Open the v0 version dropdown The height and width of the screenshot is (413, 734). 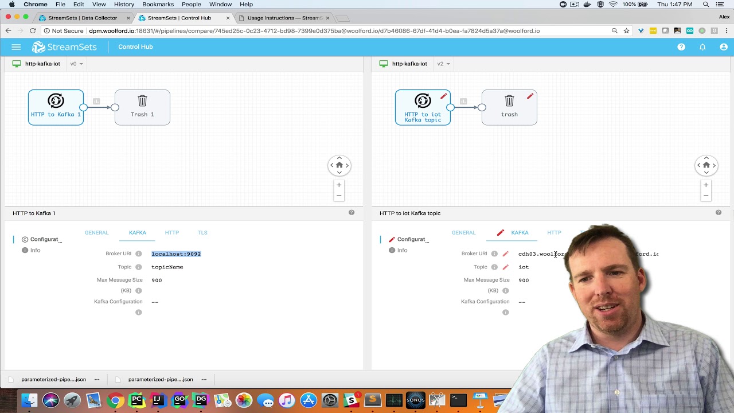(x=76, y=64)
